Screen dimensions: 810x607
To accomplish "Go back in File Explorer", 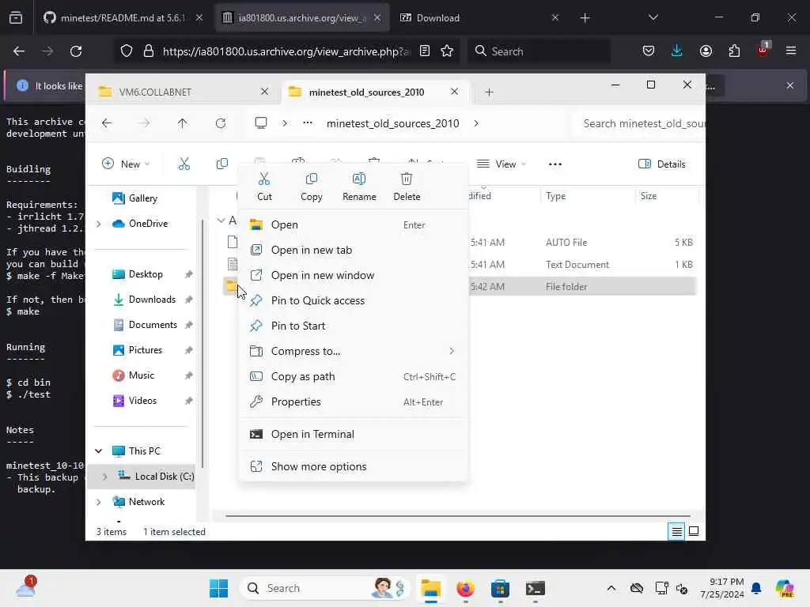I will pos(107,123).
